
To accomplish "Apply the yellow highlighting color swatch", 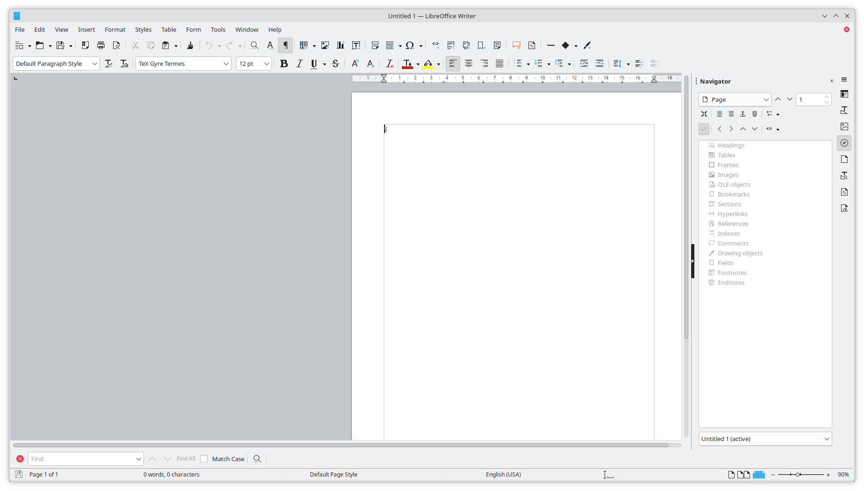I will pos(428,63).
